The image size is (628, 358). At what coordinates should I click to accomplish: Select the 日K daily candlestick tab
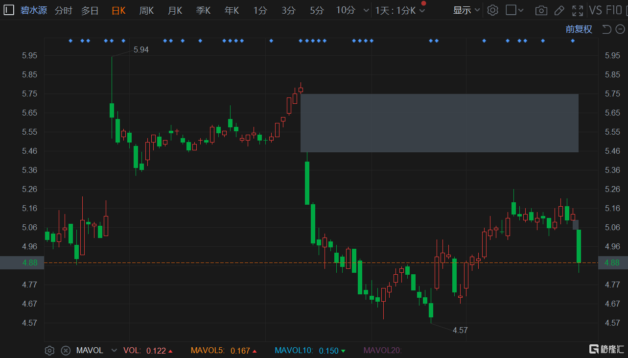pos(118,10)
